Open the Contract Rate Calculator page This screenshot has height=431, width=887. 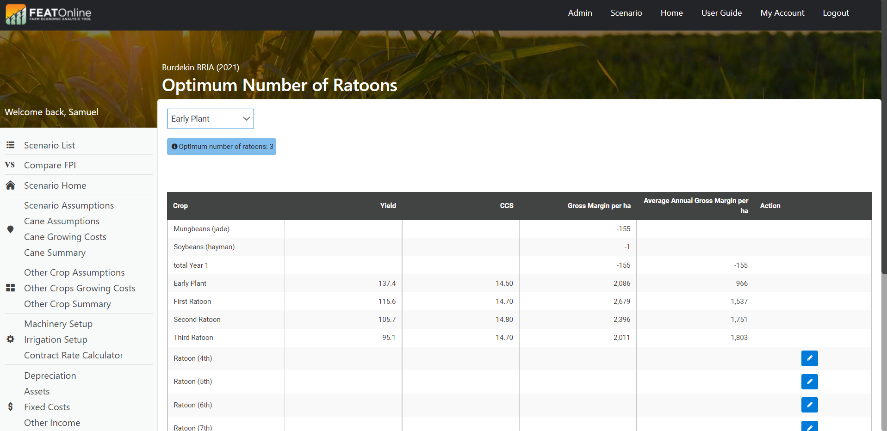click(74, 355)
